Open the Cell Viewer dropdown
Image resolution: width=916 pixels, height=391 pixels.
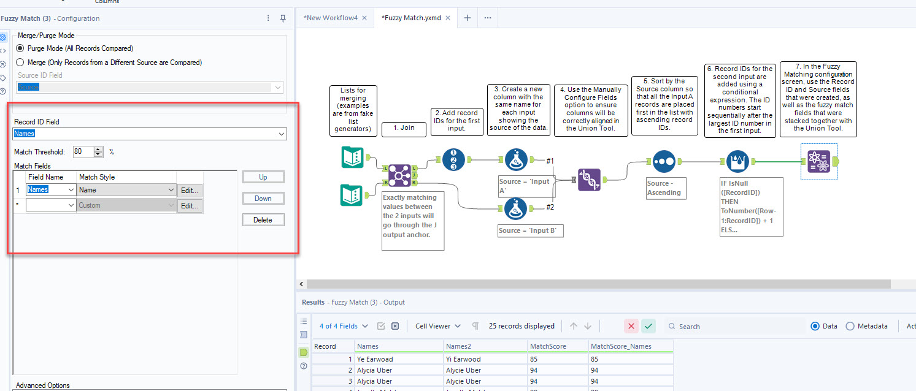pyautogui.click(x=437, y=325)
